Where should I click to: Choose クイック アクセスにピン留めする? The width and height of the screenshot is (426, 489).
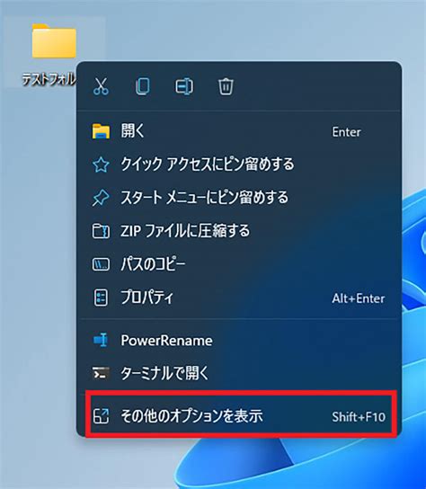pos(239,164)
